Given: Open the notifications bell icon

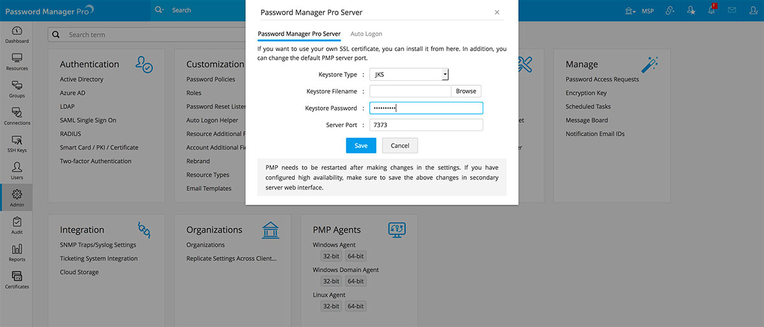Looking at the screenshot, I should [x=712, y=10].
